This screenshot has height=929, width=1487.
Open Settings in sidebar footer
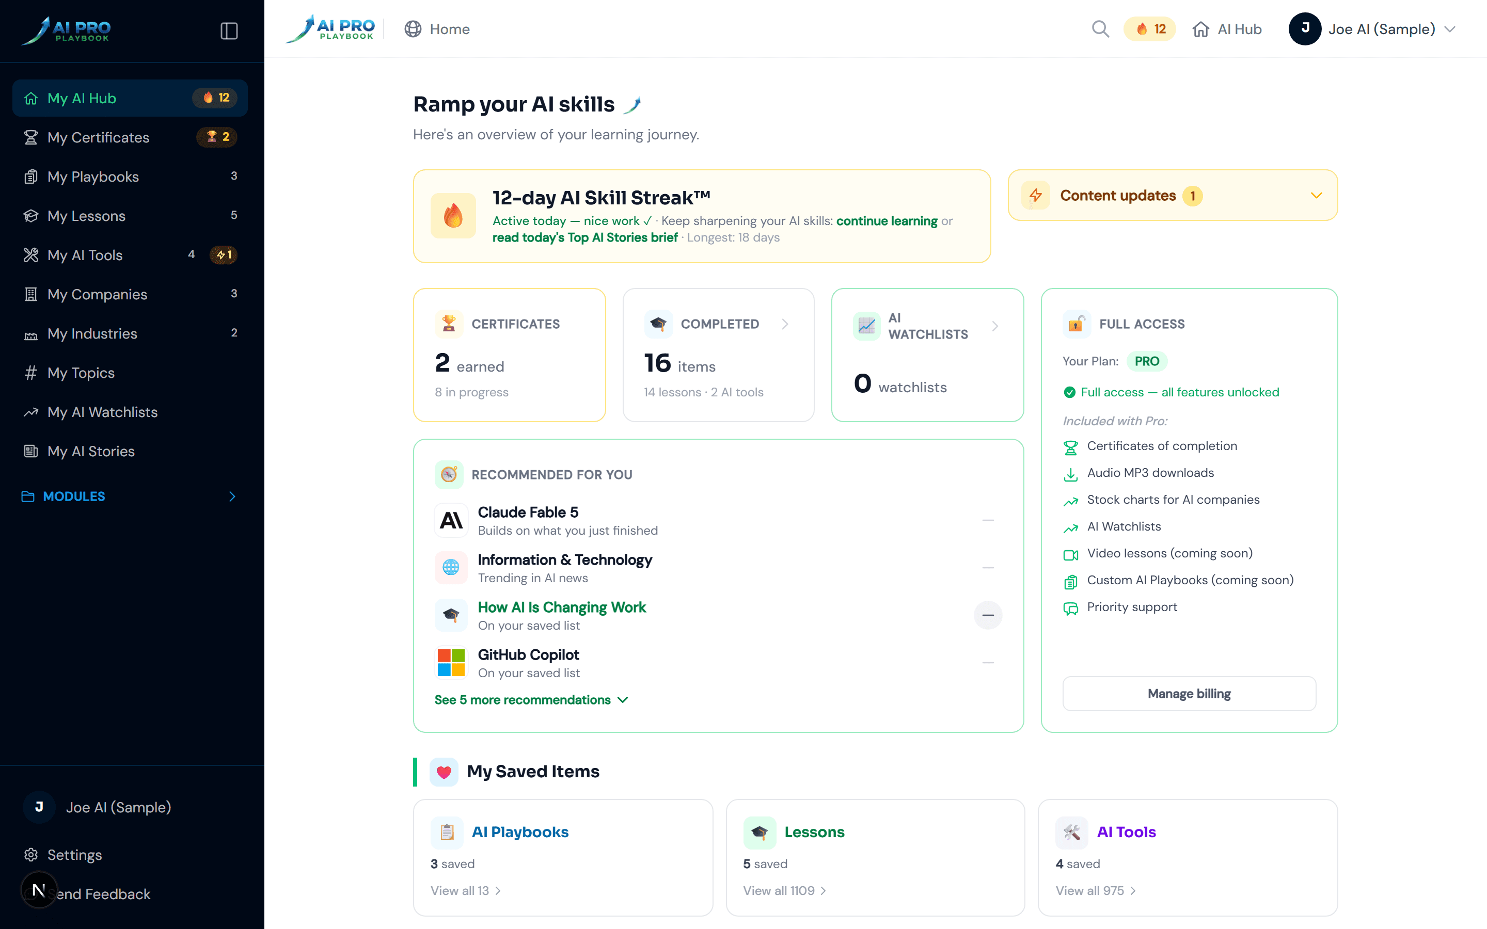[x=130, y=855]
